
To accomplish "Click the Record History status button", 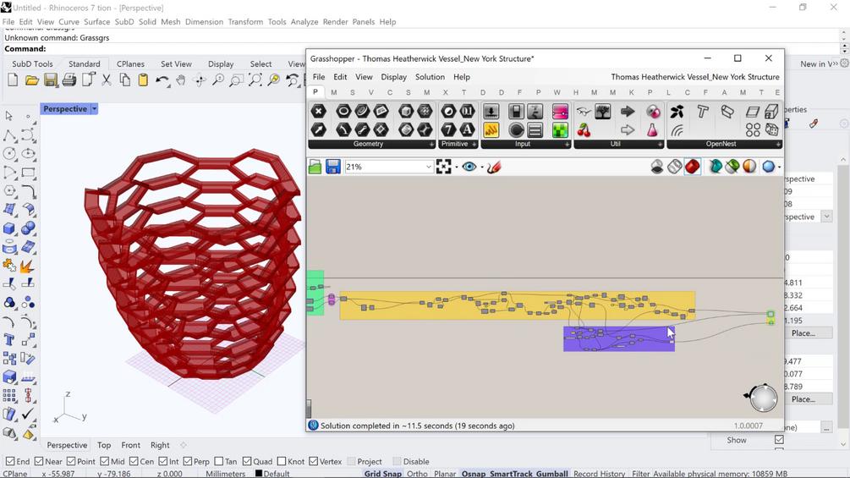I will 599,474.
